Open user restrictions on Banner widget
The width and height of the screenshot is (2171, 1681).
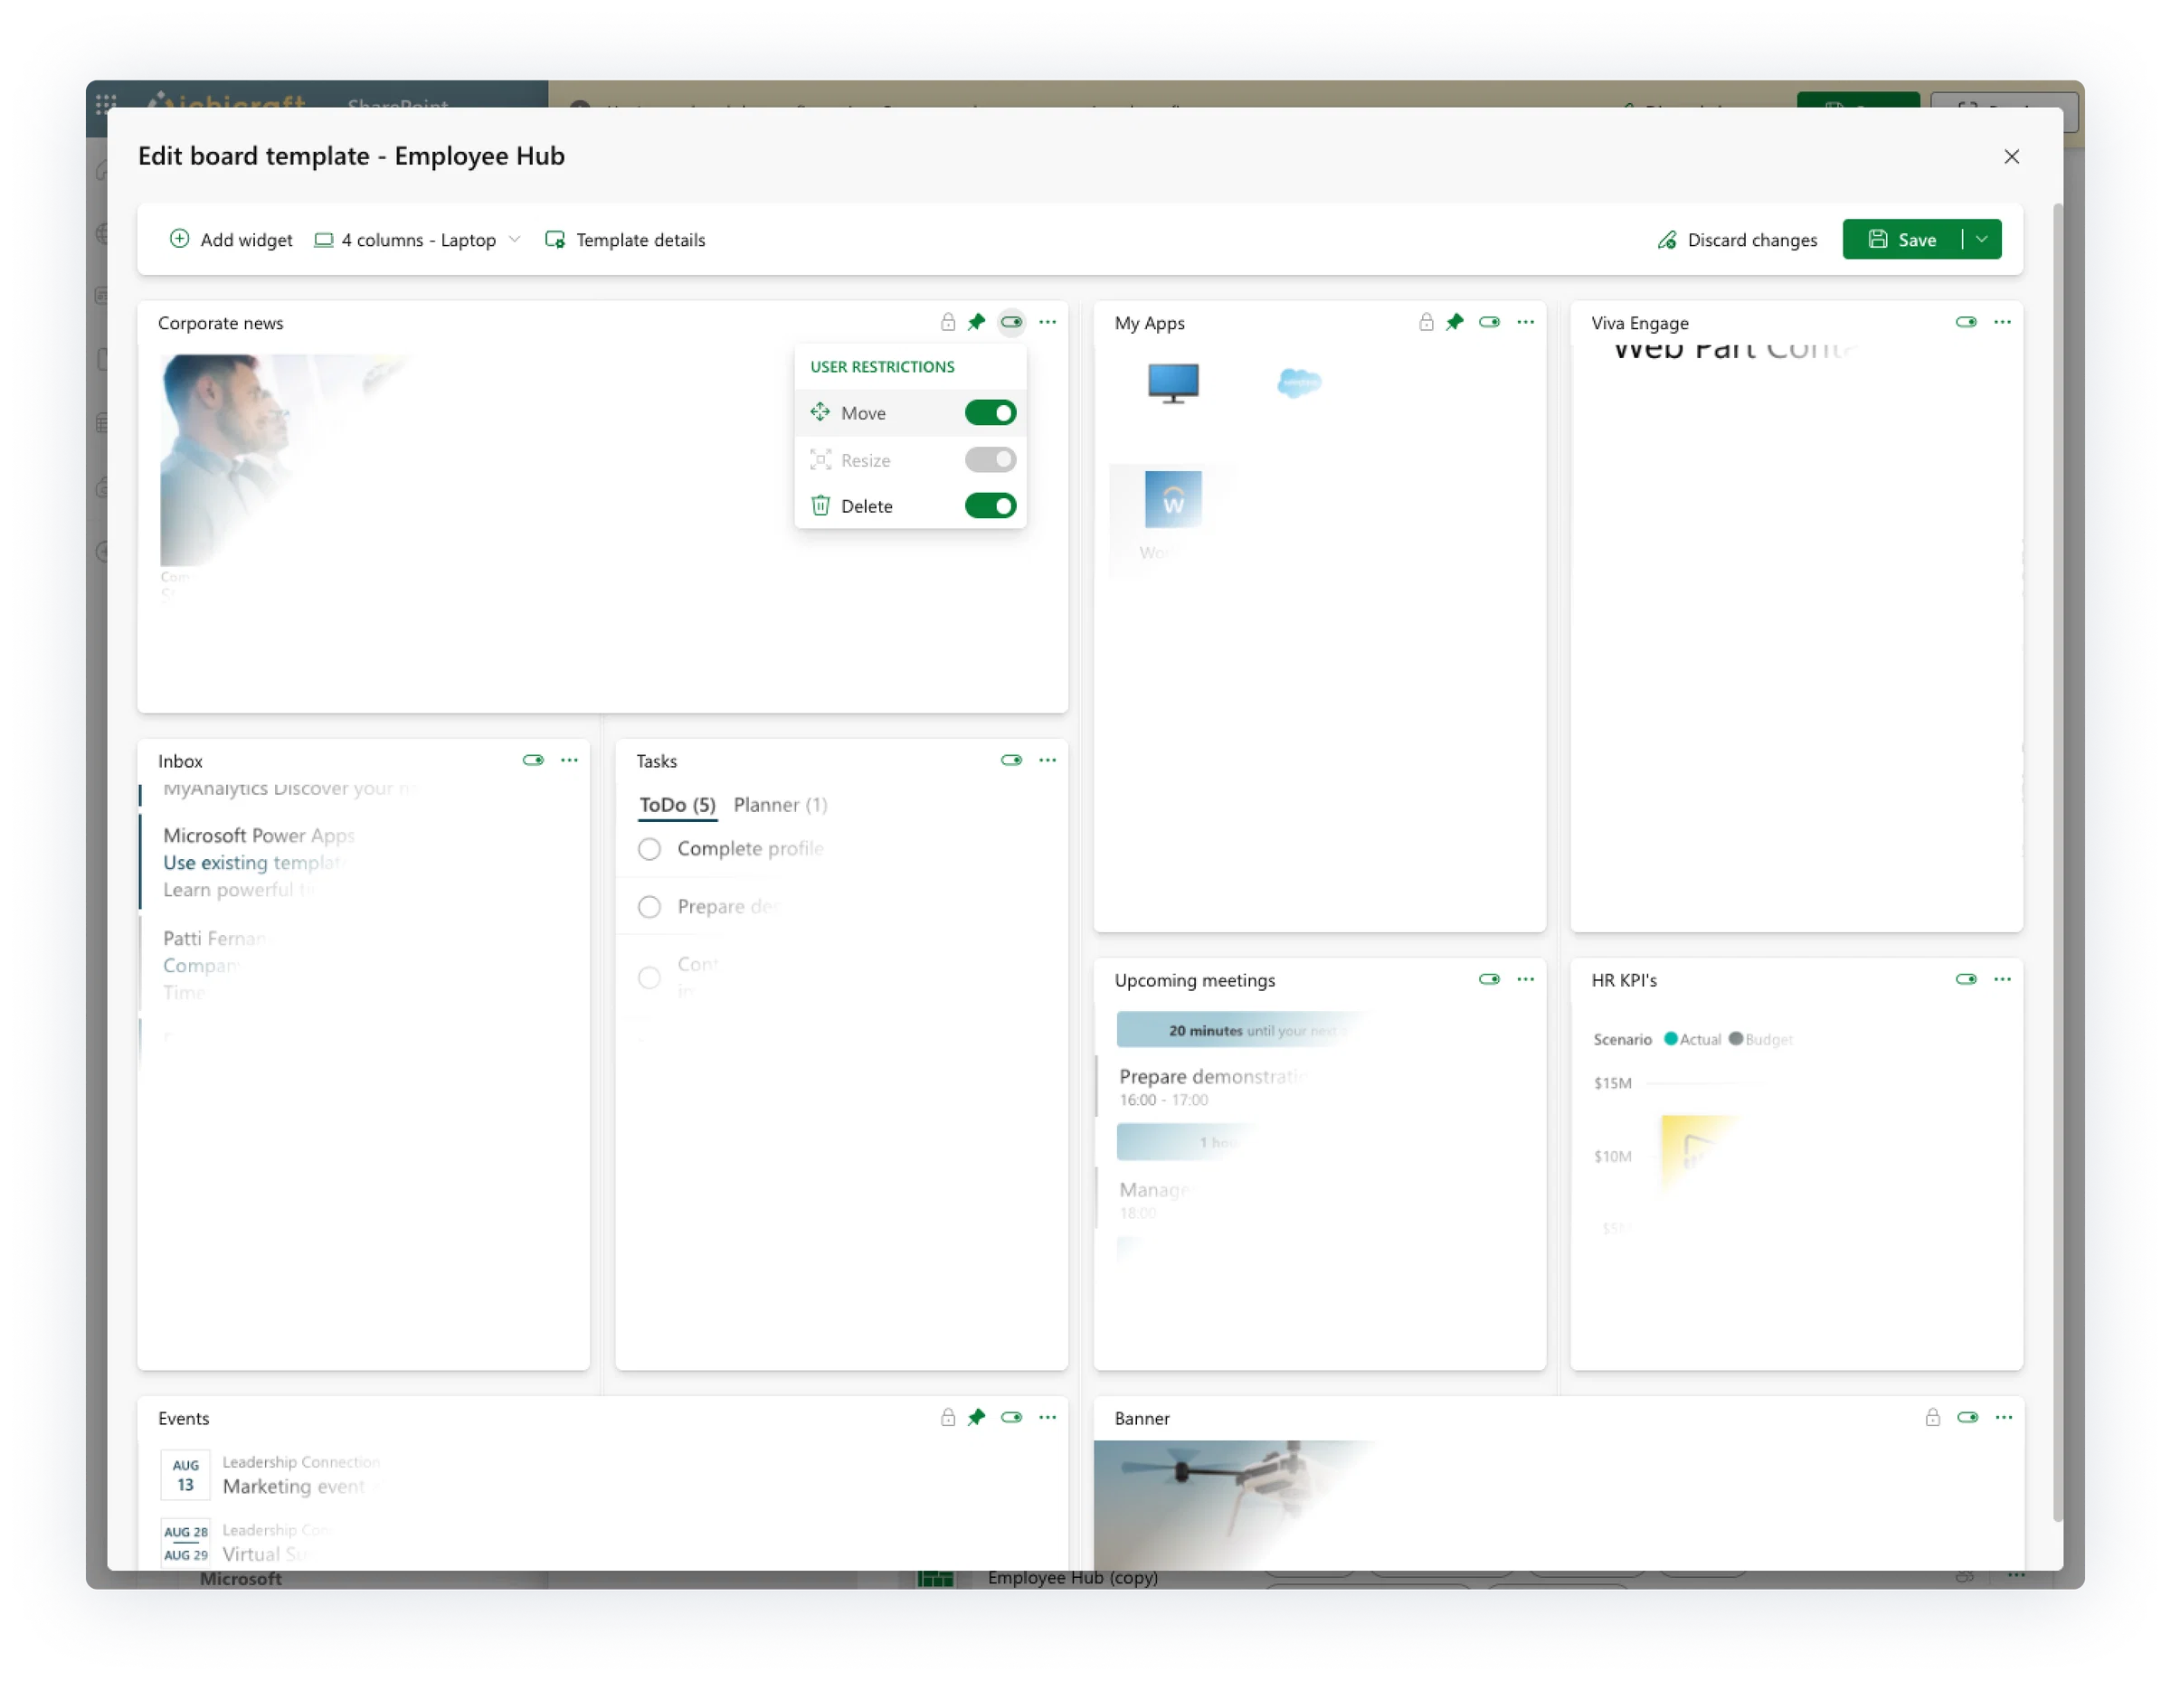[1967, 1417]
